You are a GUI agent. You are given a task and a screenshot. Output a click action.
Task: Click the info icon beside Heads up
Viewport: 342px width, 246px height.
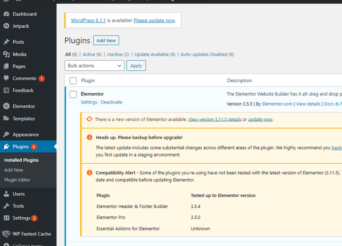(x=90, y=137)
